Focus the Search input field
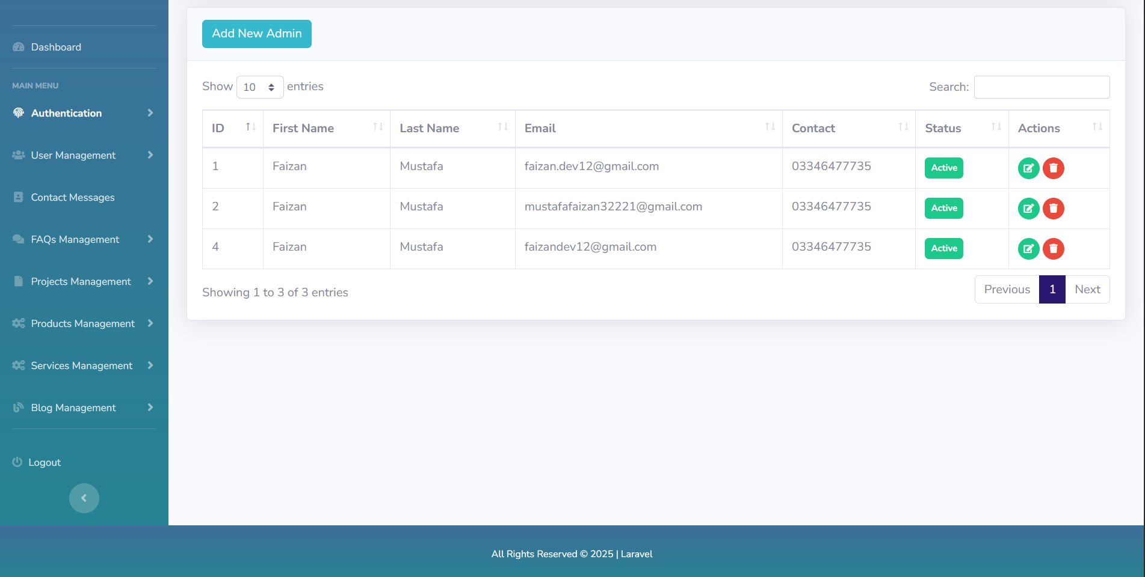The height and width of the screenshot is (577, 1145). [x=1042, y=87]
